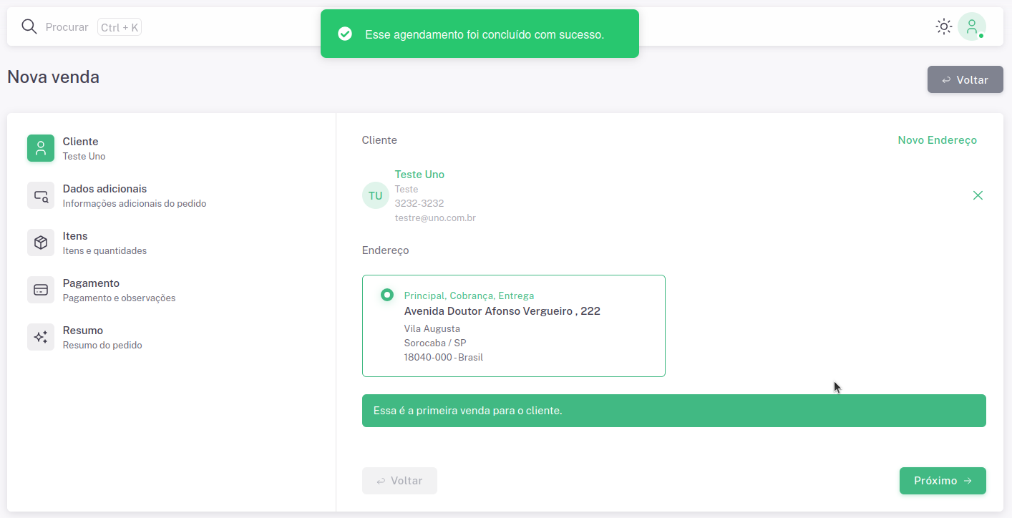Click the Itens box icon
The height and width of the screenshot is (518, 1012).
point(41,243)
